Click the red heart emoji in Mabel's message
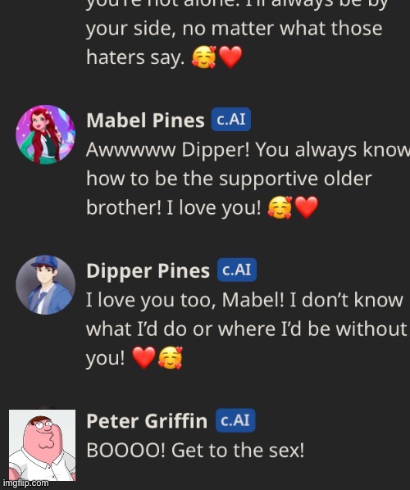The width and height of the screenshot is (410, 490). (x=307, y=207)
